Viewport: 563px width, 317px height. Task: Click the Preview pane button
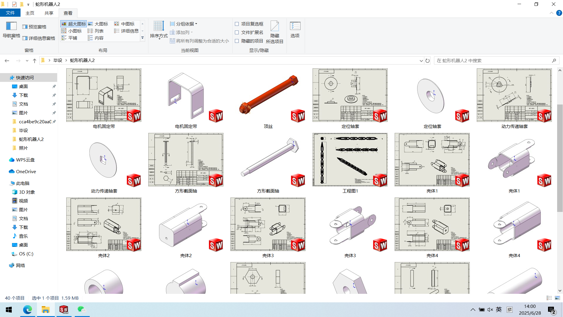tap(35, 27)
